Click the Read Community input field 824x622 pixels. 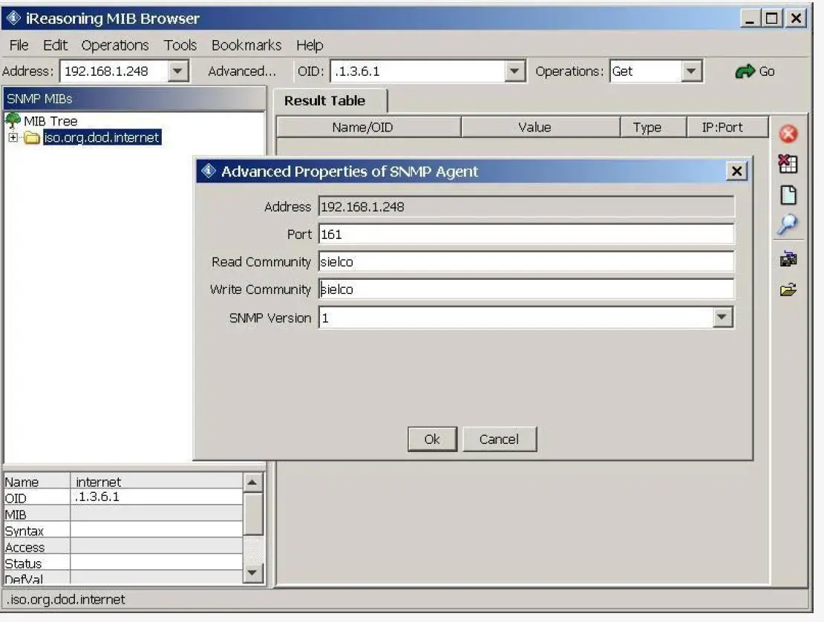click(x=526, y=261)
